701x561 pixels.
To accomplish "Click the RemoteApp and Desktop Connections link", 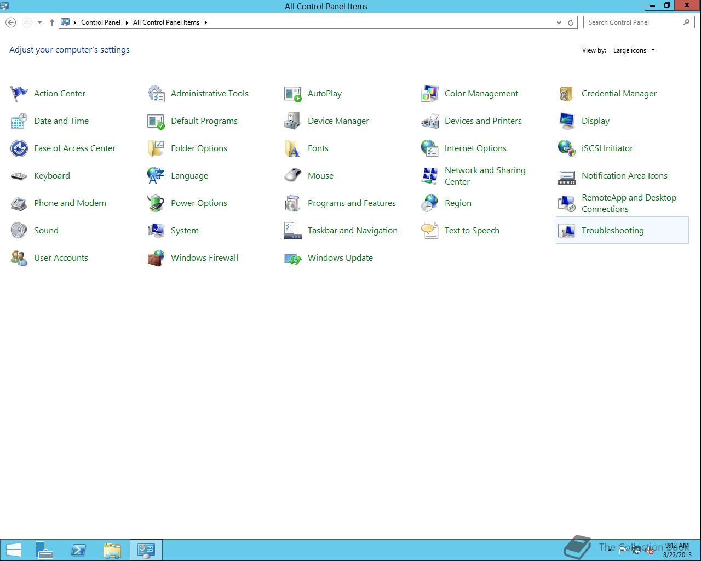I will pos(629,203).
